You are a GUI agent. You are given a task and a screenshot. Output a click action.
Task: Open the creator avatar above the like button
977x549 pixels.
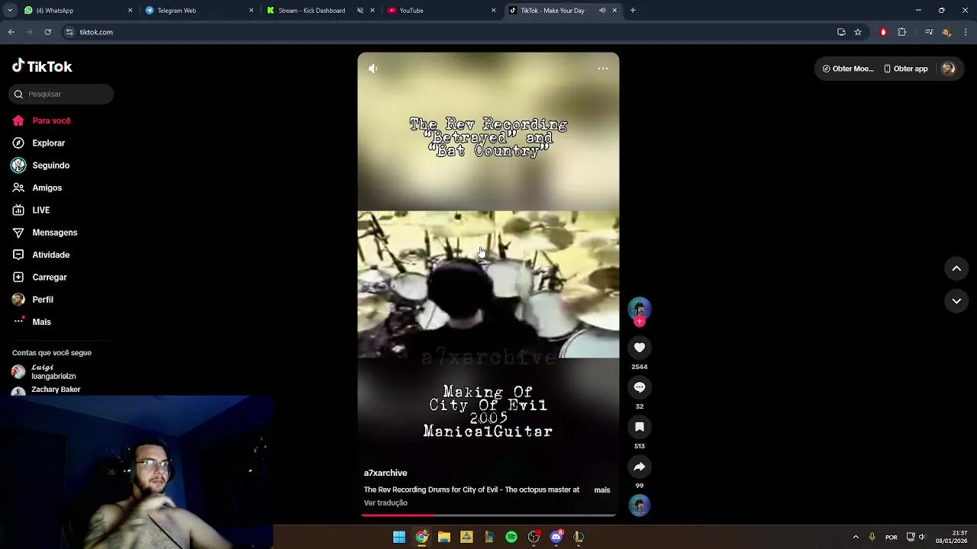640,308
